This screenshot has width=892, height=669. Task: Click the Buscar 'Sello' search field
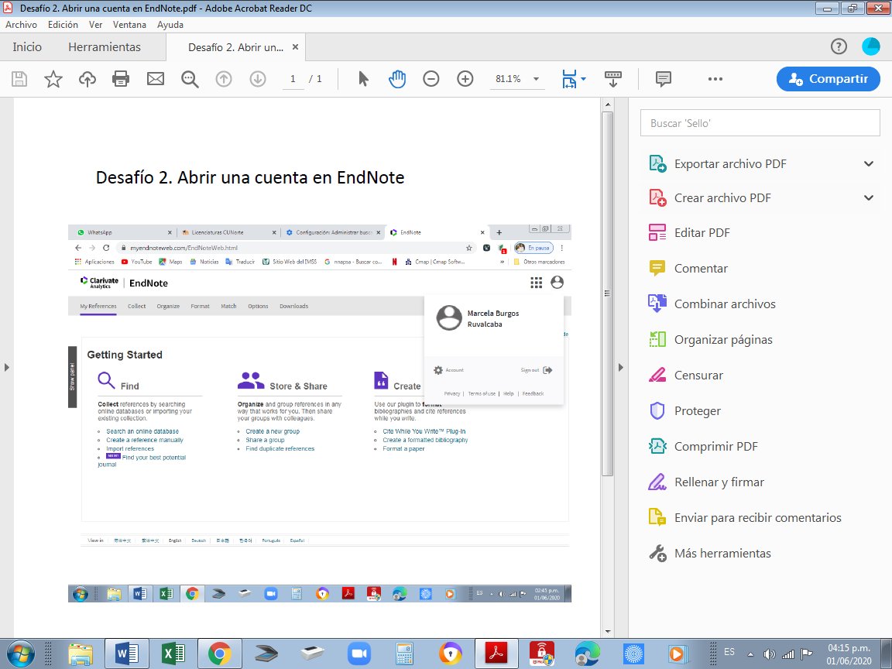pyautogui.click(x=760, y=123)
